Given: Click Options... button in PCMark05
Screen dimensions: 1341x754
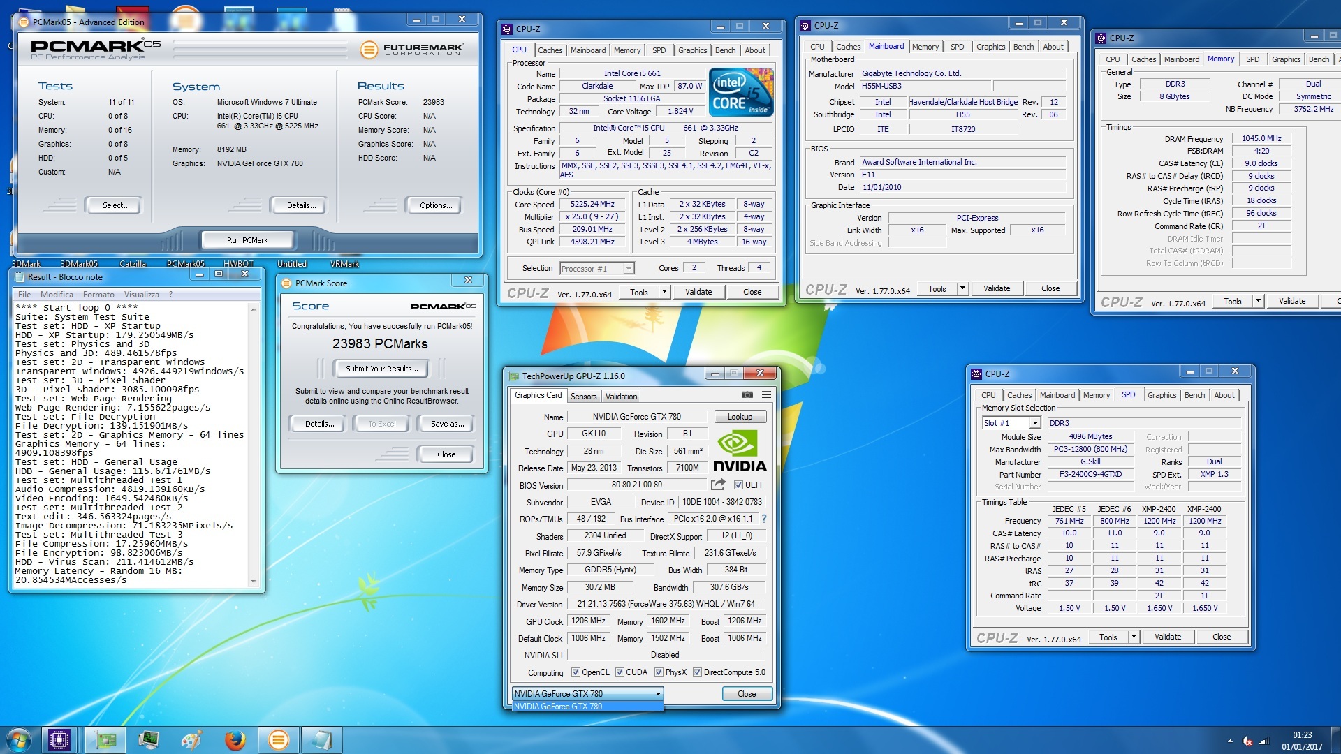Looking at the screenshot, I should [x=436, y=205].
